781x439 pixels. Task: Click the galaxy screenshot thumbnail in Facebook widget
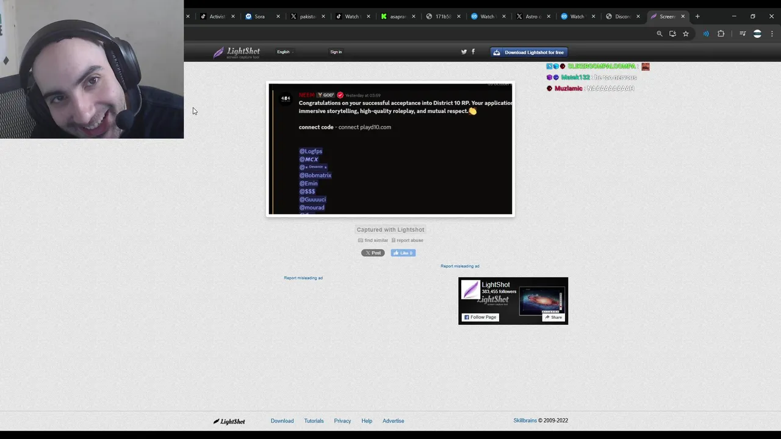click(542, 301)
